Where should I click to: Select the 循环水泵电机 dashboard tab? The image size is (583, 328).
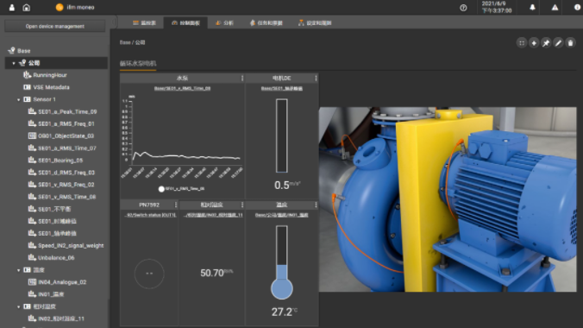pos(138,64)
